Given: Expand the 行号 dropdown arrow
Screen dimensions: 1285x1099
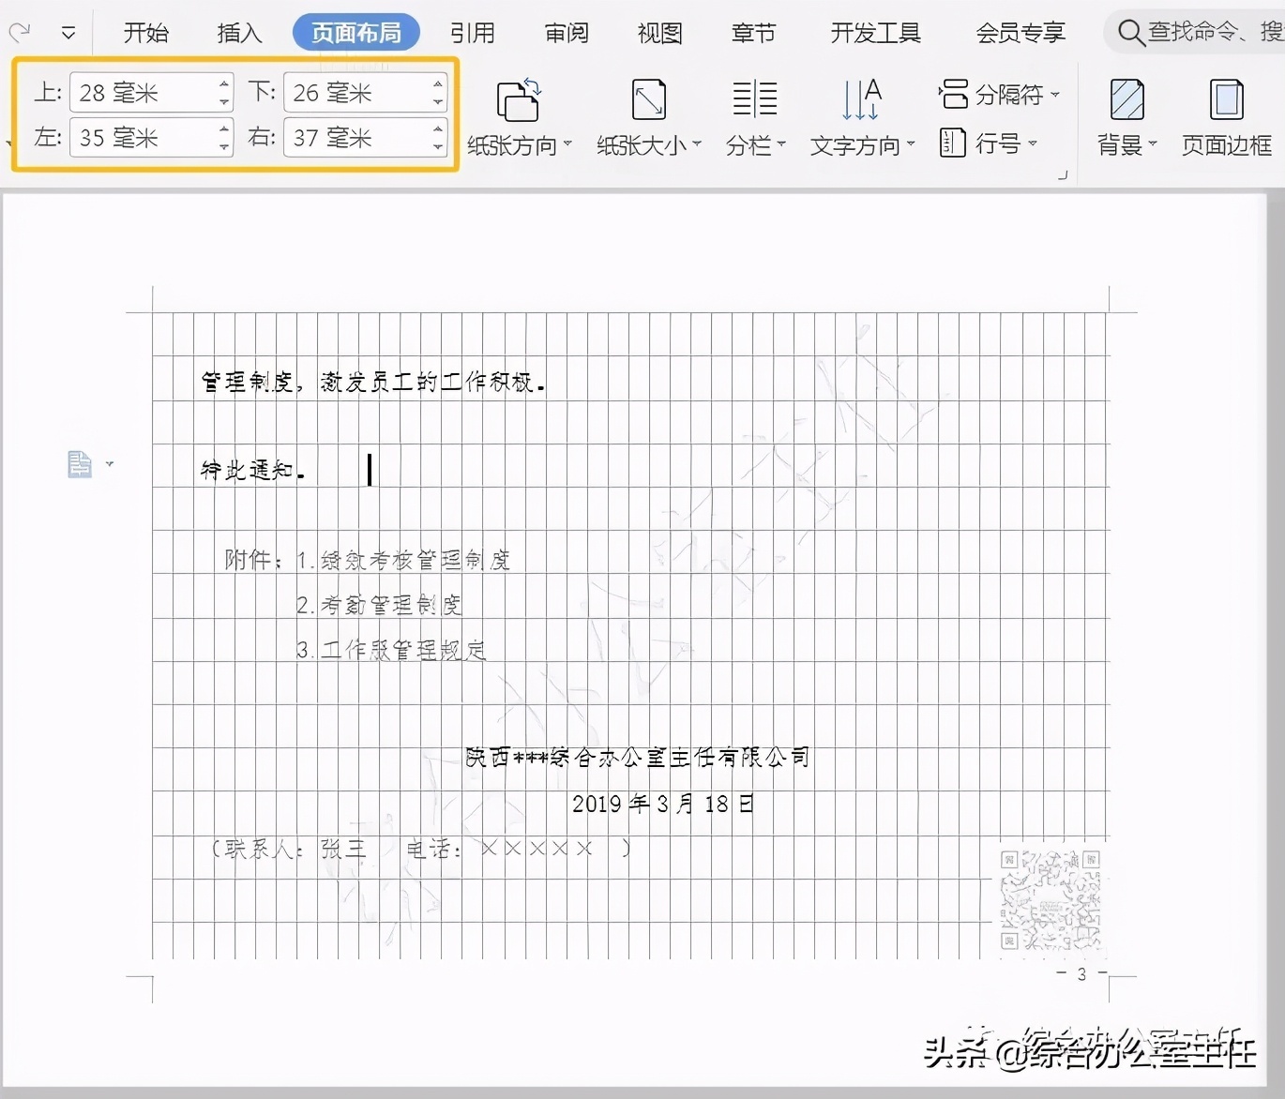Looking at the screenshot, I should pos(1034,143).
